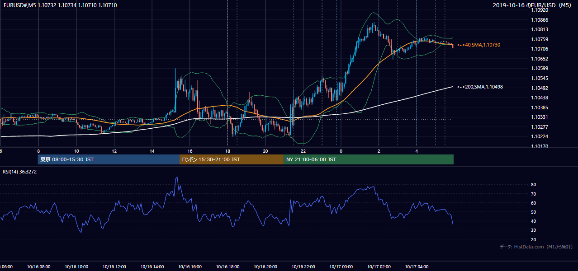The image size is (578, 271).
Task: Click the 10/16 18:00 date label
Action: (227, 267)
